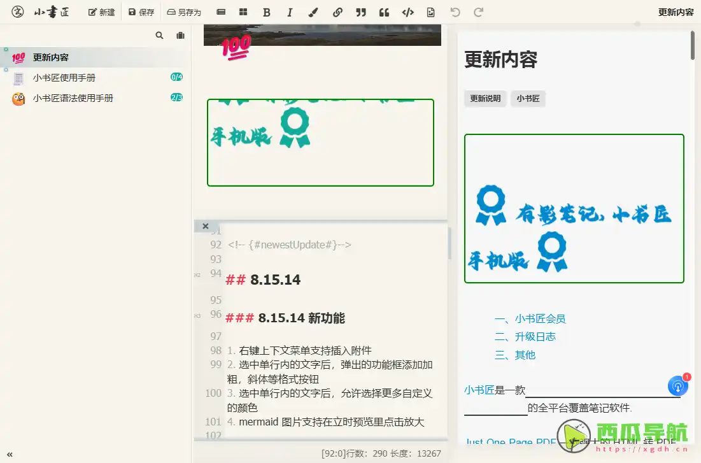Click the 手机版 banner image in editor
The height and width of the screenshot is (463, 701).
click(320, 142)
